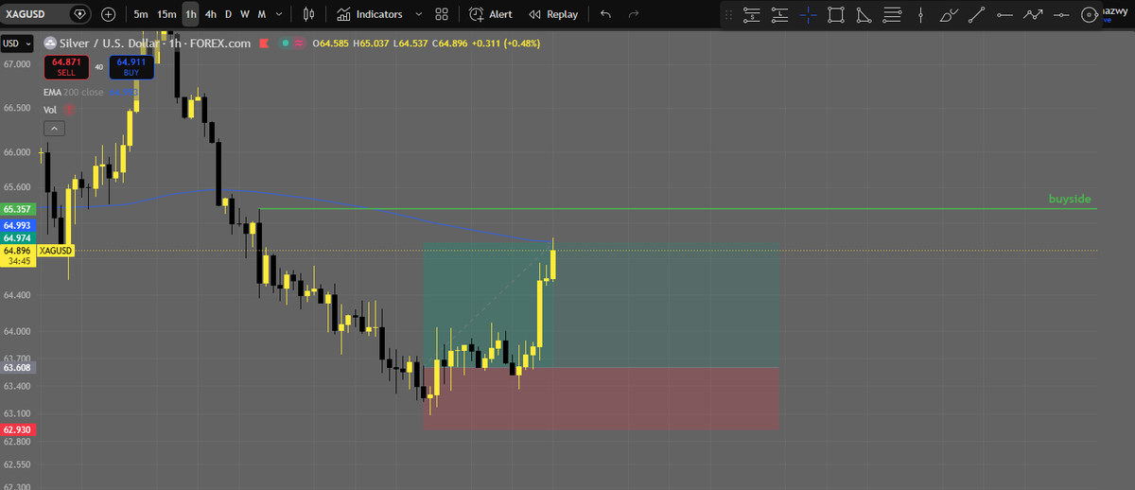
Task: Create an Alert
Action: [x=491, y=14]
